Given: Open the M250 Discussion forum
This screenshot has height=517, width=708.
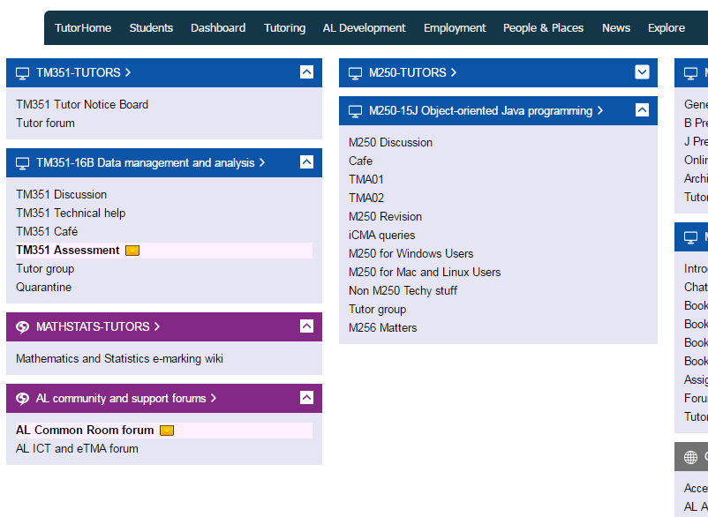Looking at the screenshot, I should [391, 142].
